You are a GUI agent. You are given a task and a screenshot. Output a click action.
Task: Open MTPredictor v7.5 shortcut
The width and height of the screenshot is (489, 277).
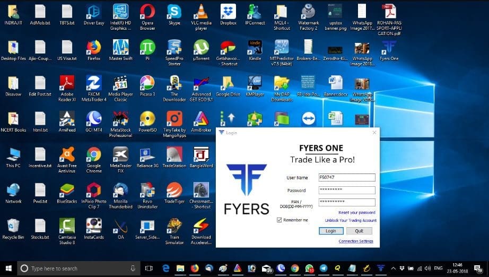pos(282,53)
